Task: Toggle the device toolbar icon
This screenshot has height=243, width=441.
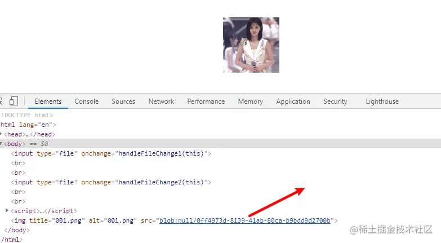Action: (x=14, y=101)
